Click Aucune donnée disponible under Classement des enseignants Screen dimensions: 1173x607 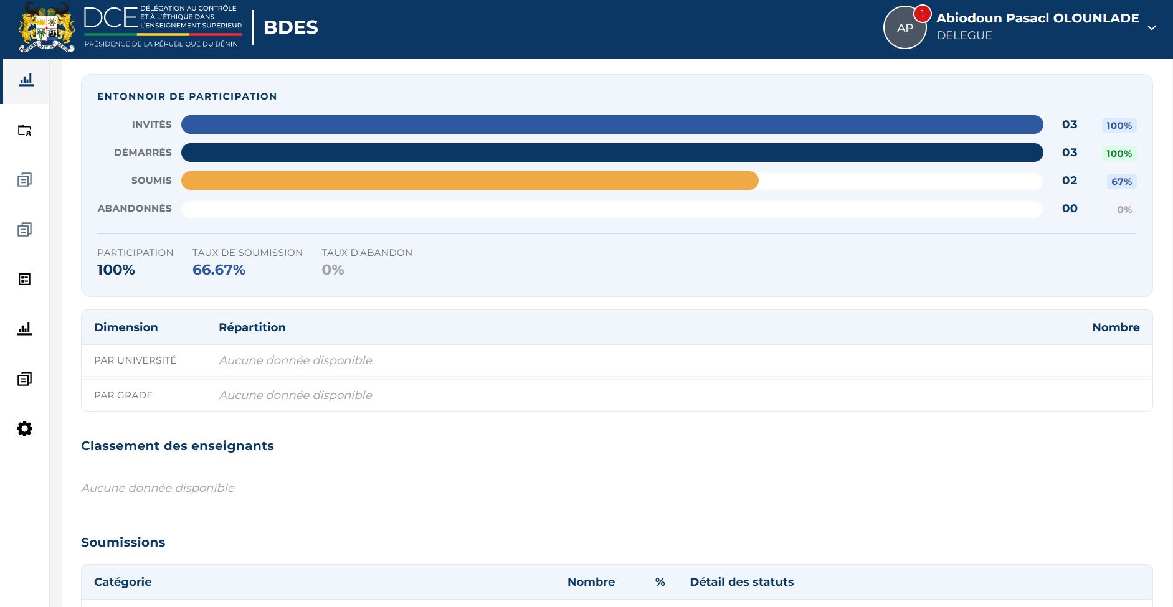click(x=158, y=488)
